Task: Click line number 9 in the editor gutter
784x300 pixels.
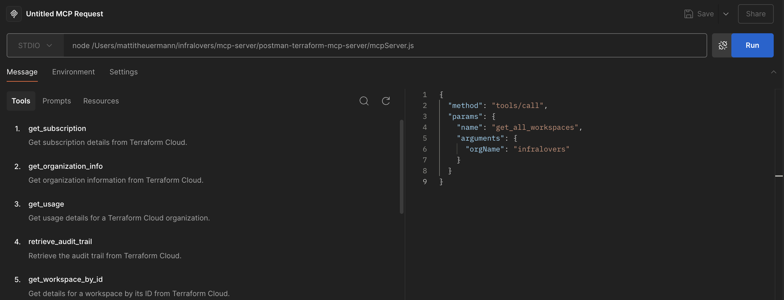Action: tap(425, 182)
